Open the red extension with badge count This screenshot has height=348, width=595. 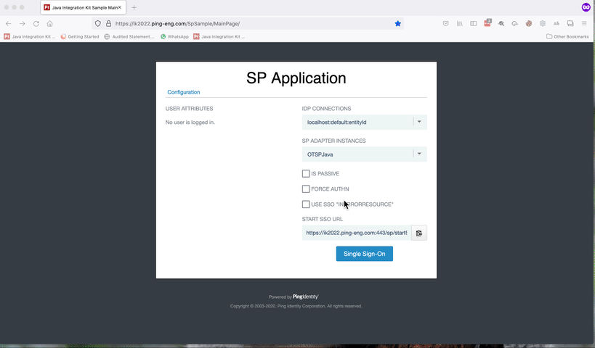[487, 23]
